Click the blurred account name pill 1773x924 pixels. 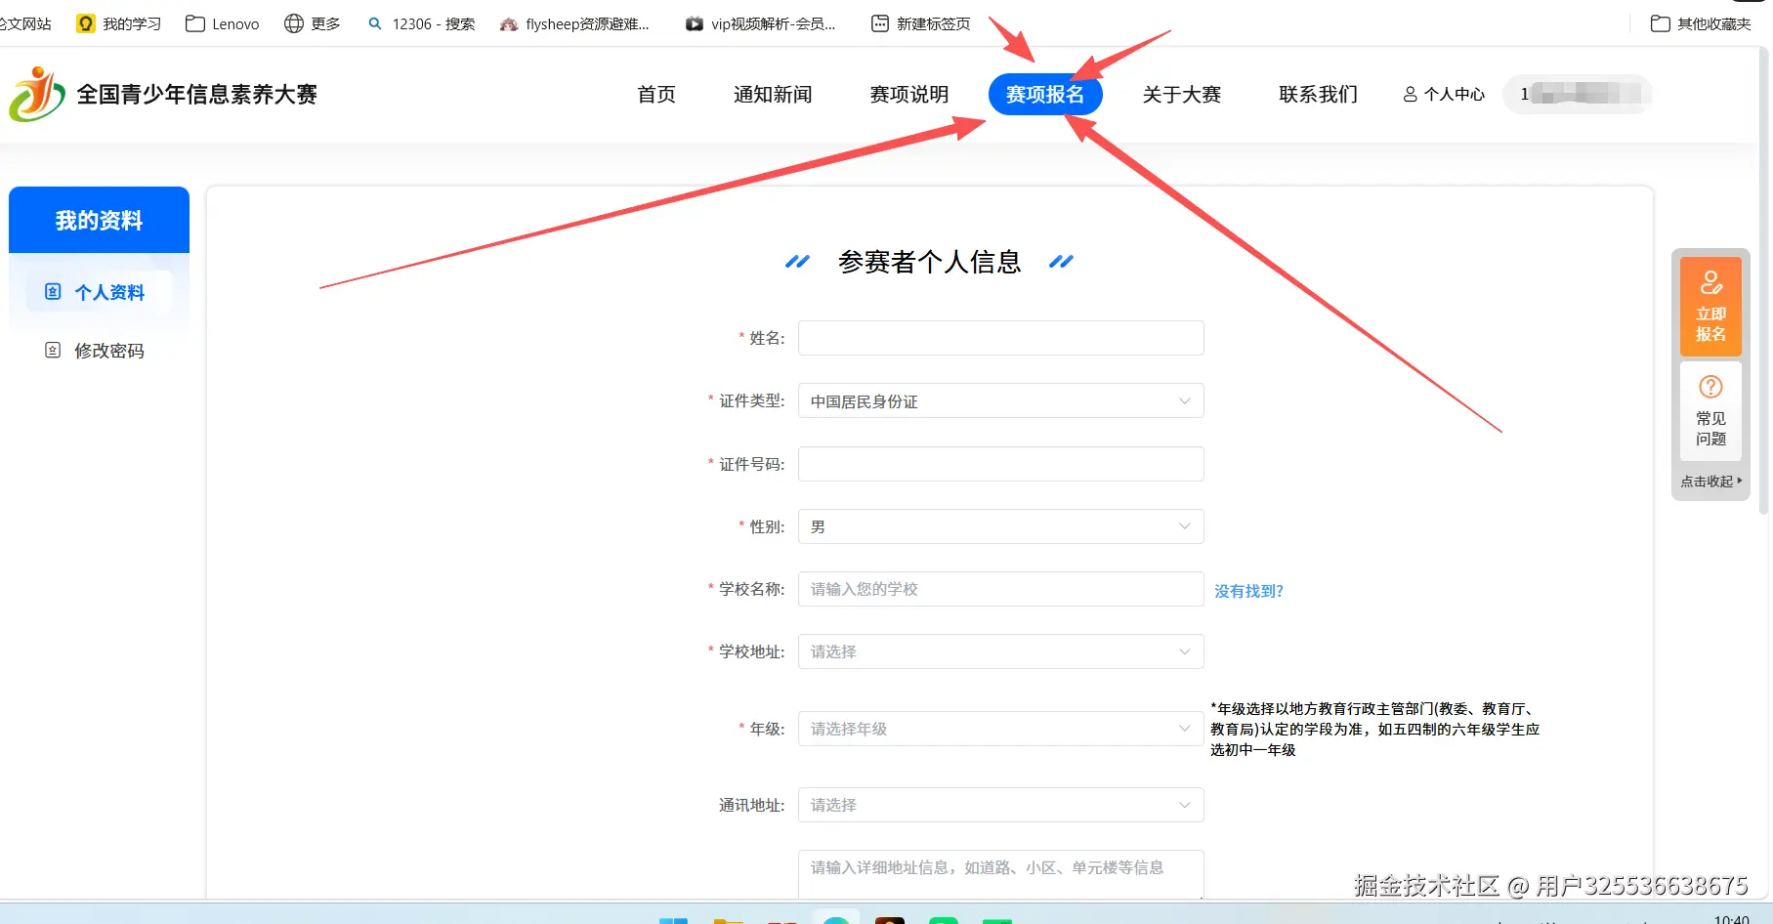pyautogui.click(x=1578, y=95)
